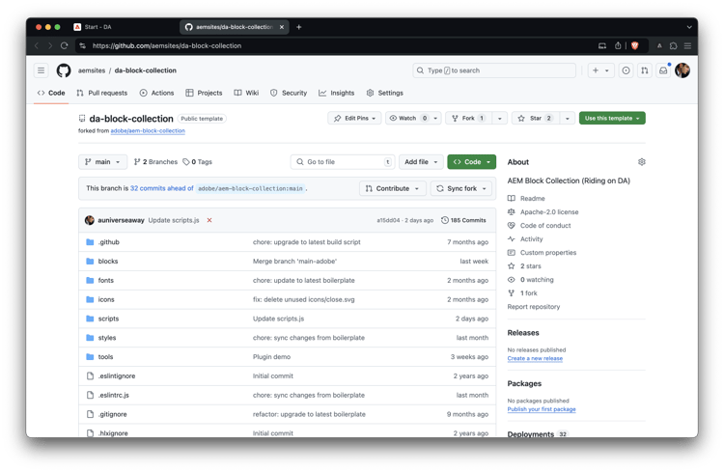View 32 commits ahead link
Viewport: 724px width, 472px height.
click(161, 188)
